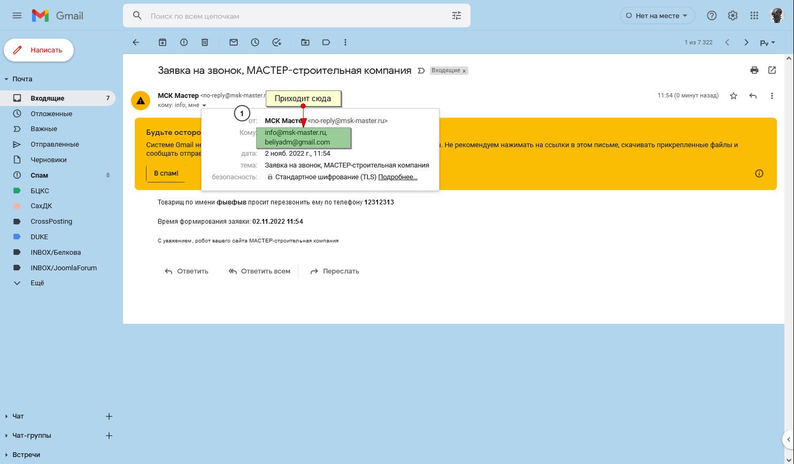The height and width of the screenshot is (464, 794).
Task: Open email in new window
Action: pos(772,70)
